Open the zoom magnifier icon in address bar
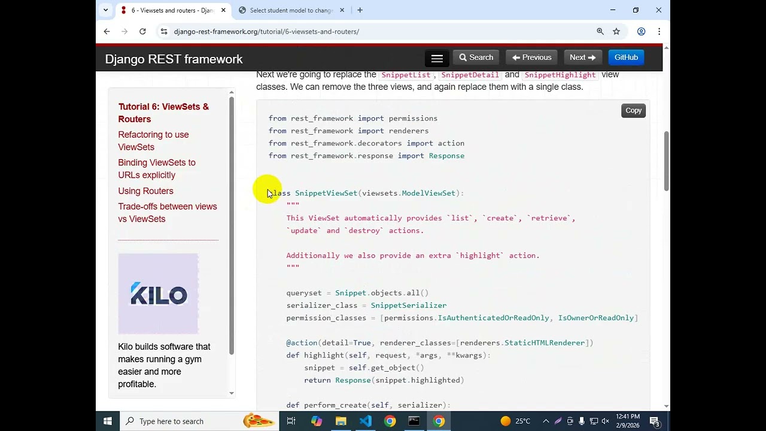The width and height of the screenshot is (766, 431). pyautogui.click(x=600, y=32)
